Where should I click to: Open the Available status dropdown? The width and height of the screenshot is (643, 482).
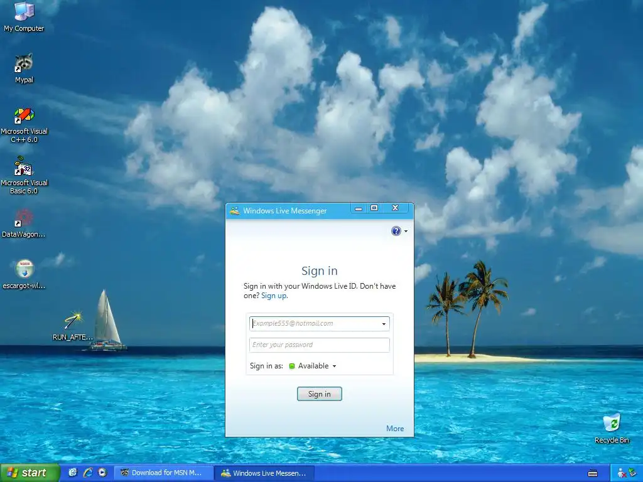pyautogui.click(x=313, y=366)
